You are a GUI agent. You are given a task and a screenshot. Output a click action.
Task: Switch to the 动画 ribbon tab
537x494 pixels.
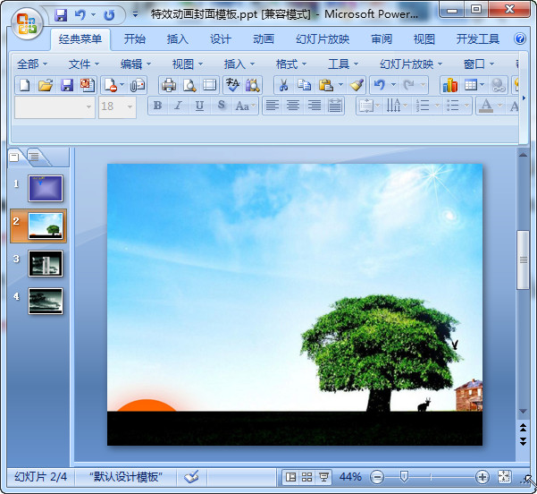coord(264,39)
